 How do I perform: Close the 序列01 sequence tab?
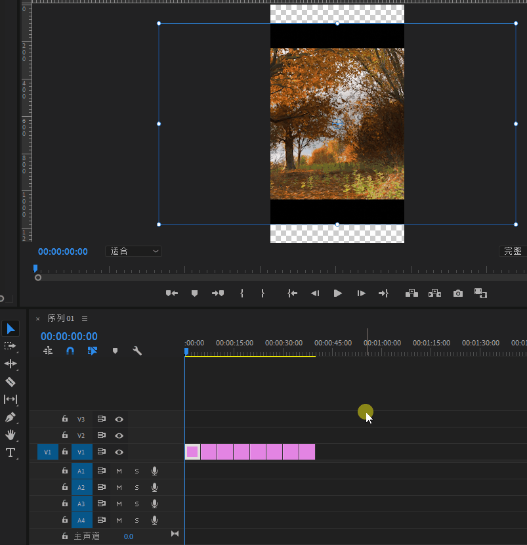tap(37, 318)
